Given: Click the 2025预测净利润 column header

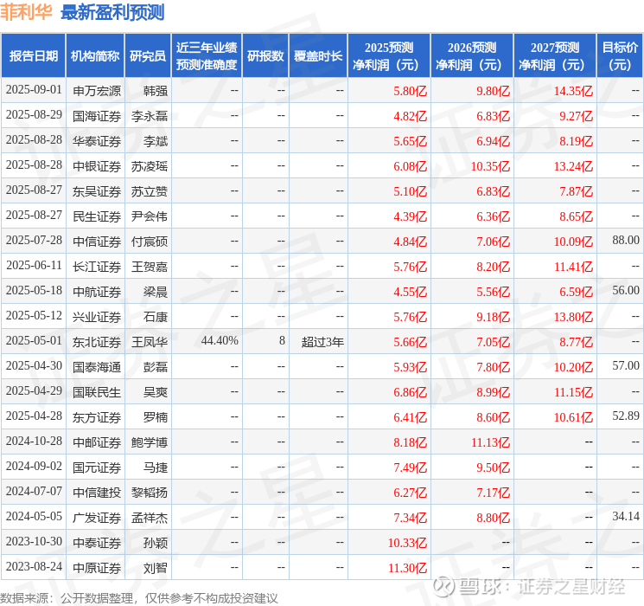Looking at the screenshot, I should (389, 56).
